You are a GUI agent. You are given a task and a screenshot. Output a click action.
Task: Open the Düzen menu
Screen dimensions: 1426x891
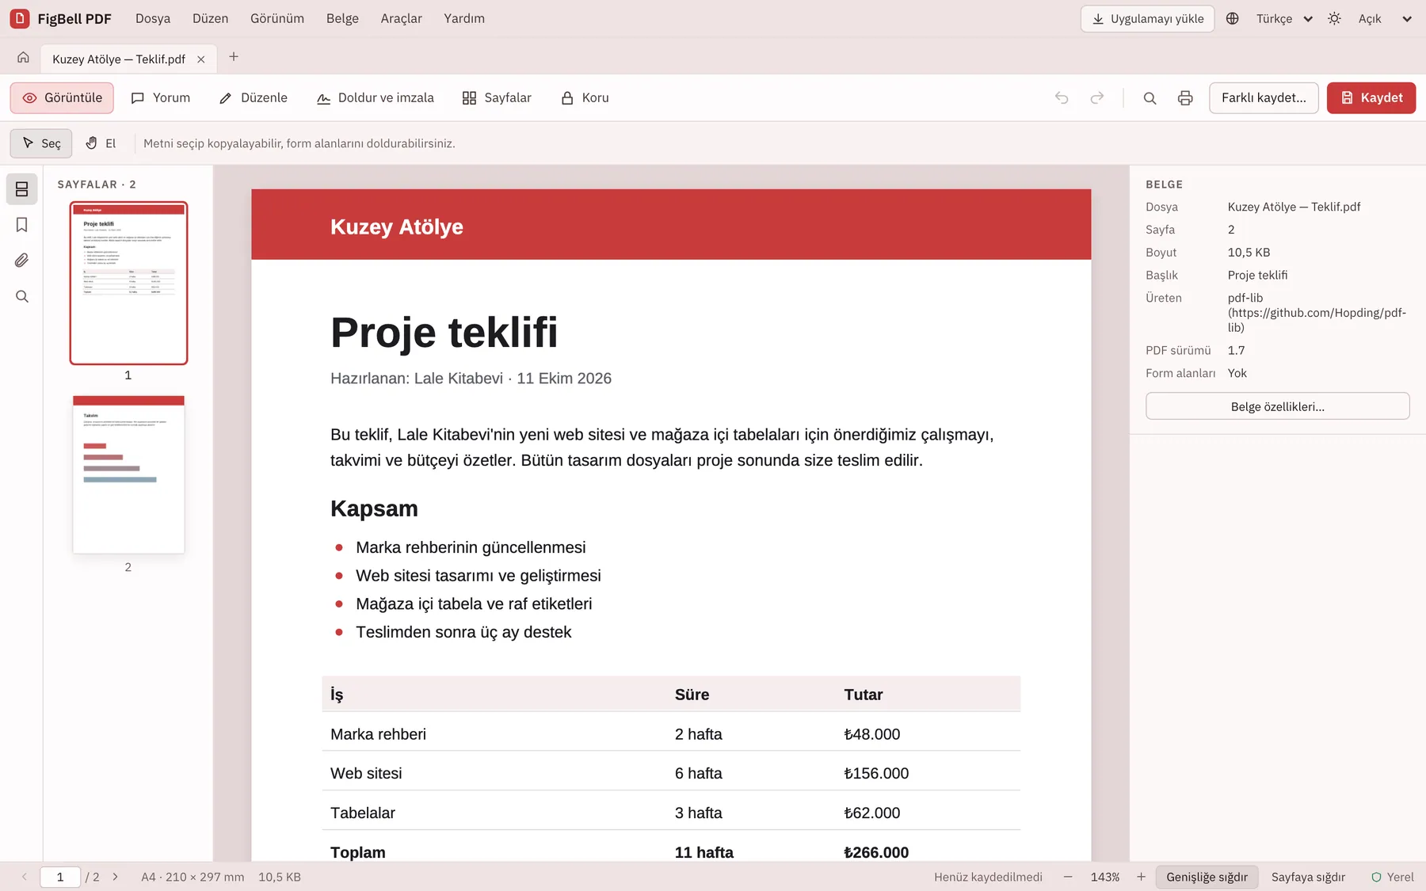click(x=210, y=19)
